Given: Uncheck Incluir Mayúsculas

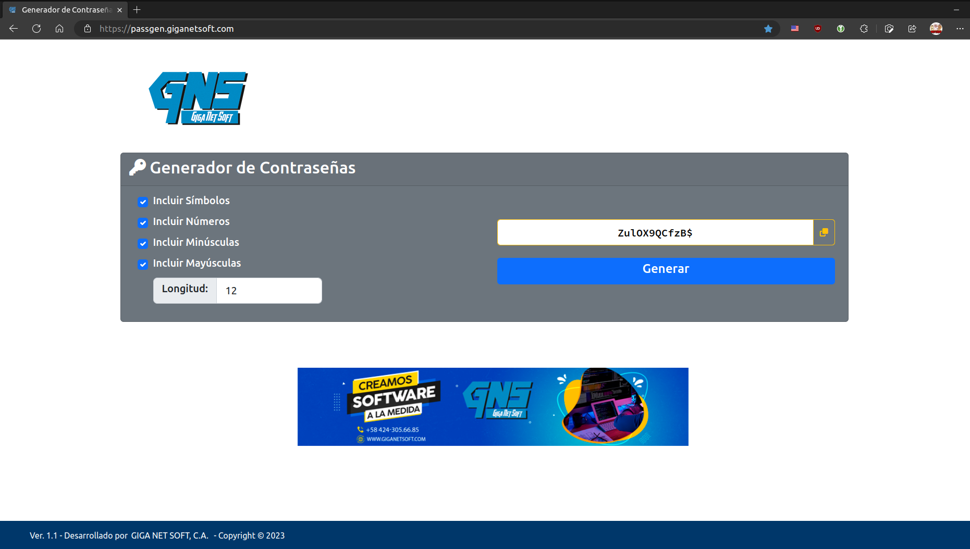Looking at the screenshot, I should 142,265.
